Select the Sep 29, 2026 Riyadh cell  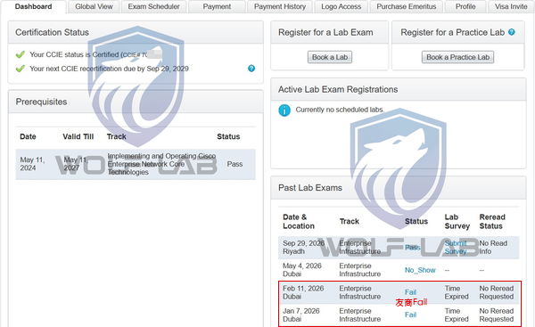pos(304,247)
